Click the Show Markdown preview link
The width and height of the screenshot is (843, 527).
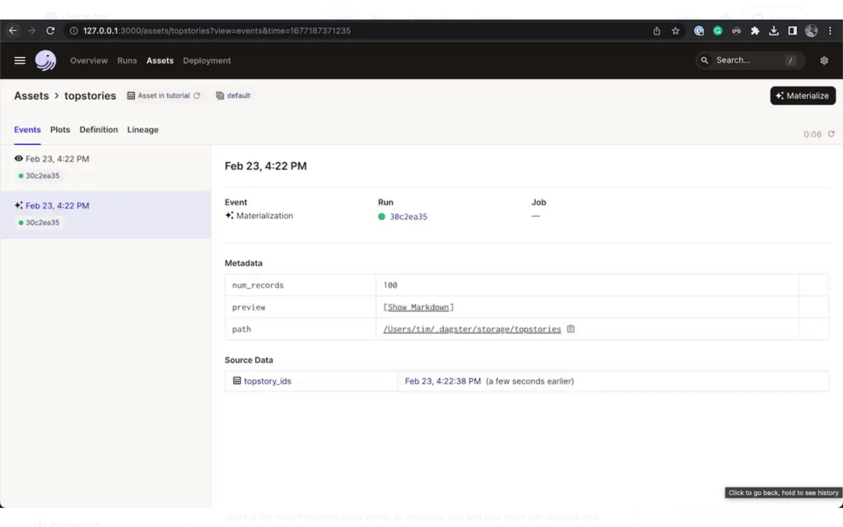(418, 307)
